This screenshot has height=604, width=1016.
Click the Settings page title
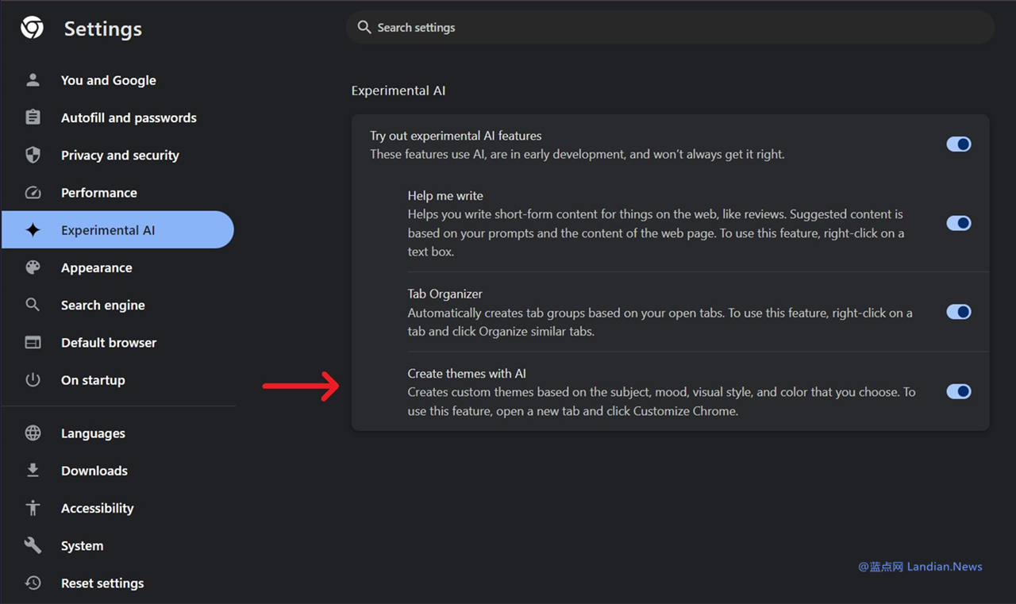[x=103, y=29]
